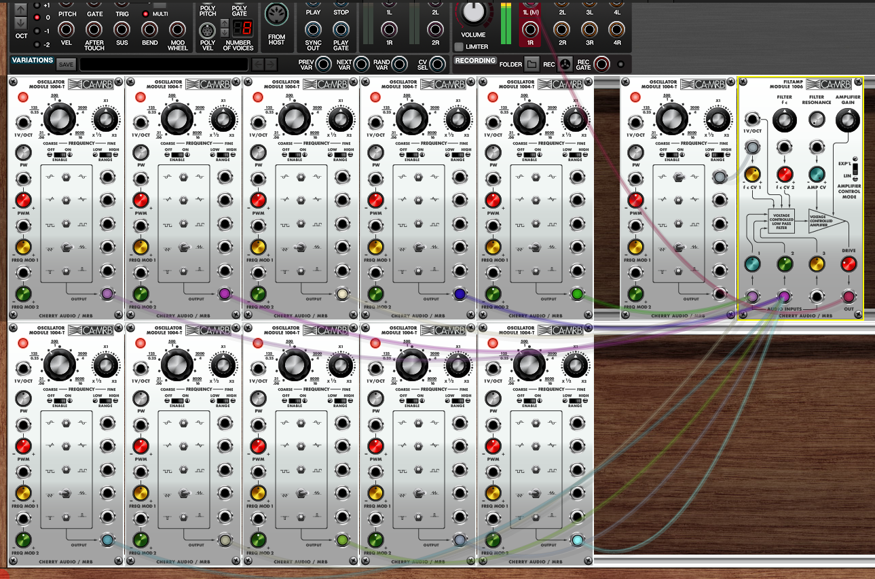Click the red LED on oscillator beside Filtamp
Viewport: 875px width, 579px height.
tap(635, 98)
